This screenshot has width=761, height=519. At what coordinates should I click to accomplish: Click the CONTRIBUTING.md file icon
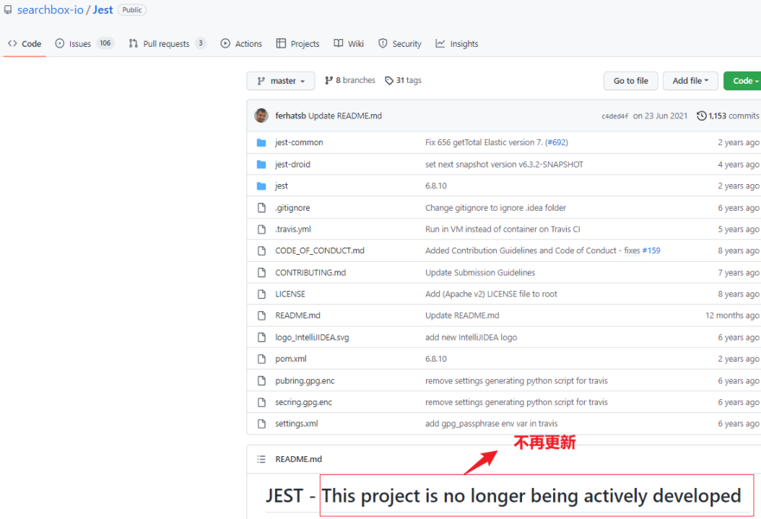tap(261, 273)
